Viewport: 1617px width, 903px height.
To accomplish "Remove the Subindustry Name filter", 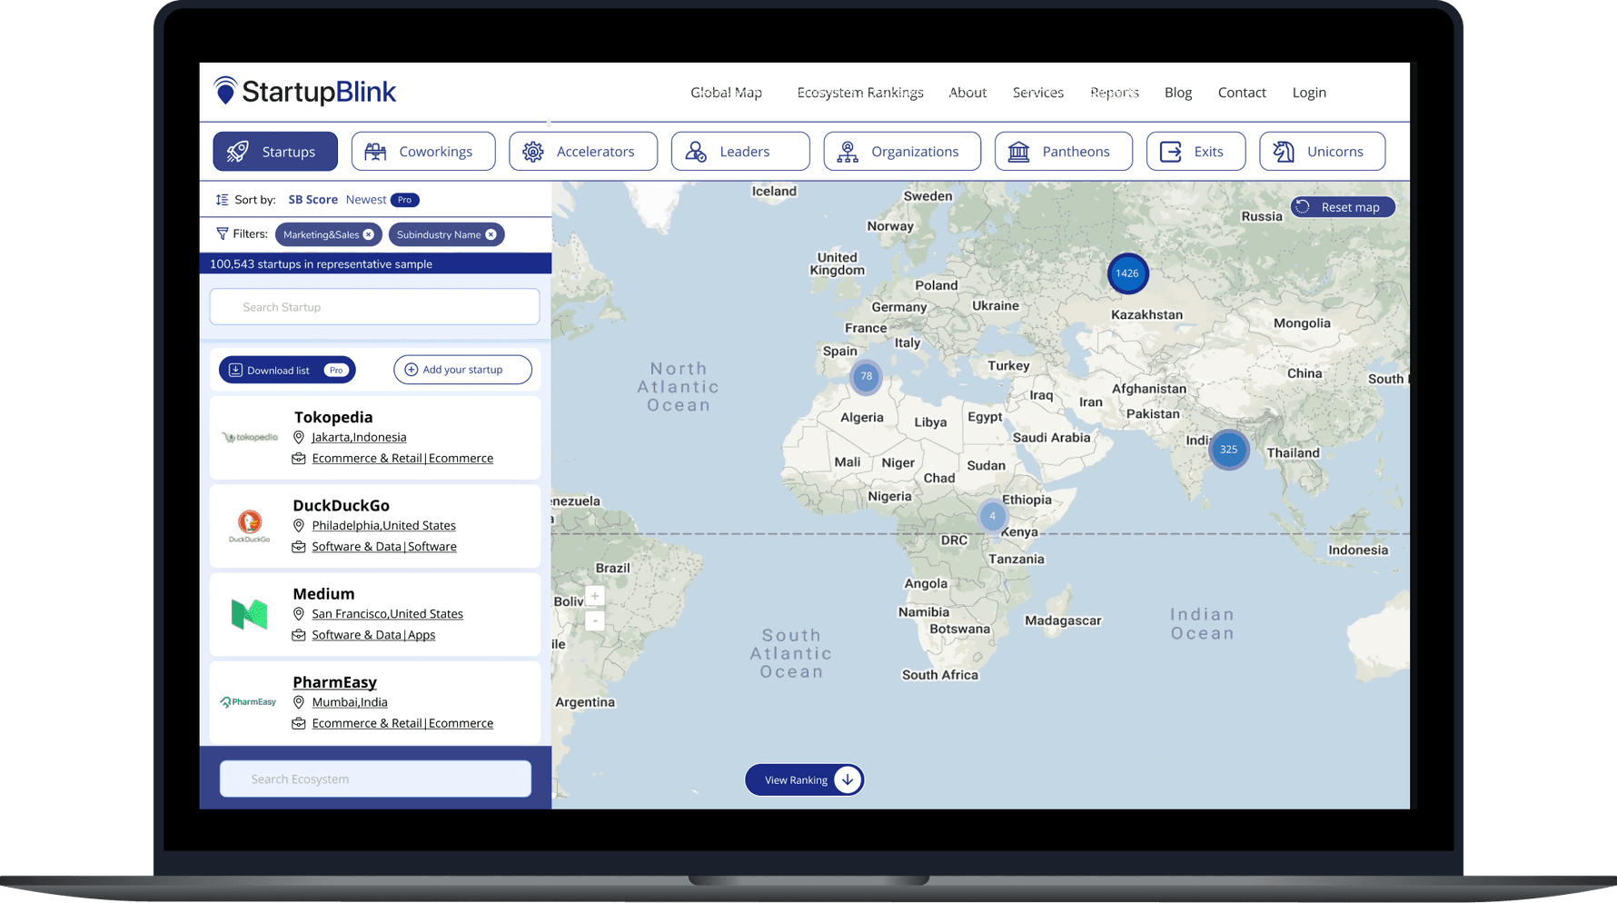I will (x=491, y=234).
